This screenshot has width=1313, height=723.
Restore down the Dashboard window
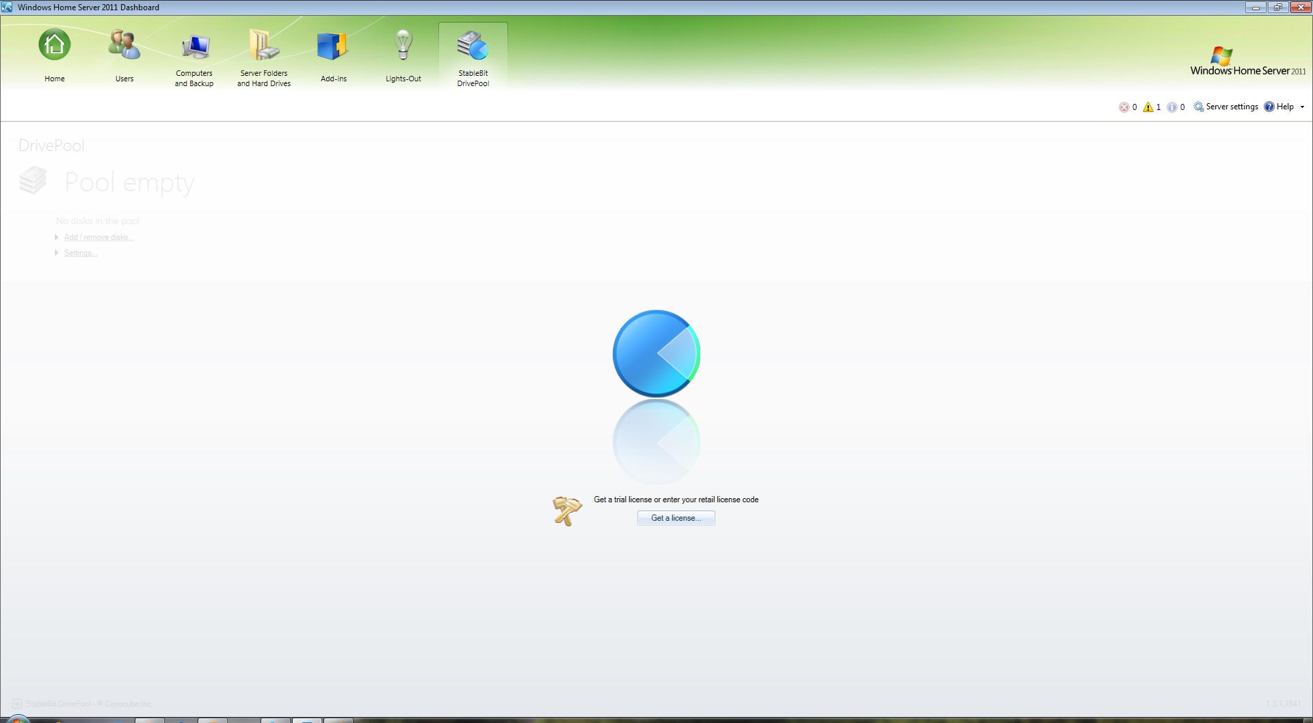(1277, 8)
